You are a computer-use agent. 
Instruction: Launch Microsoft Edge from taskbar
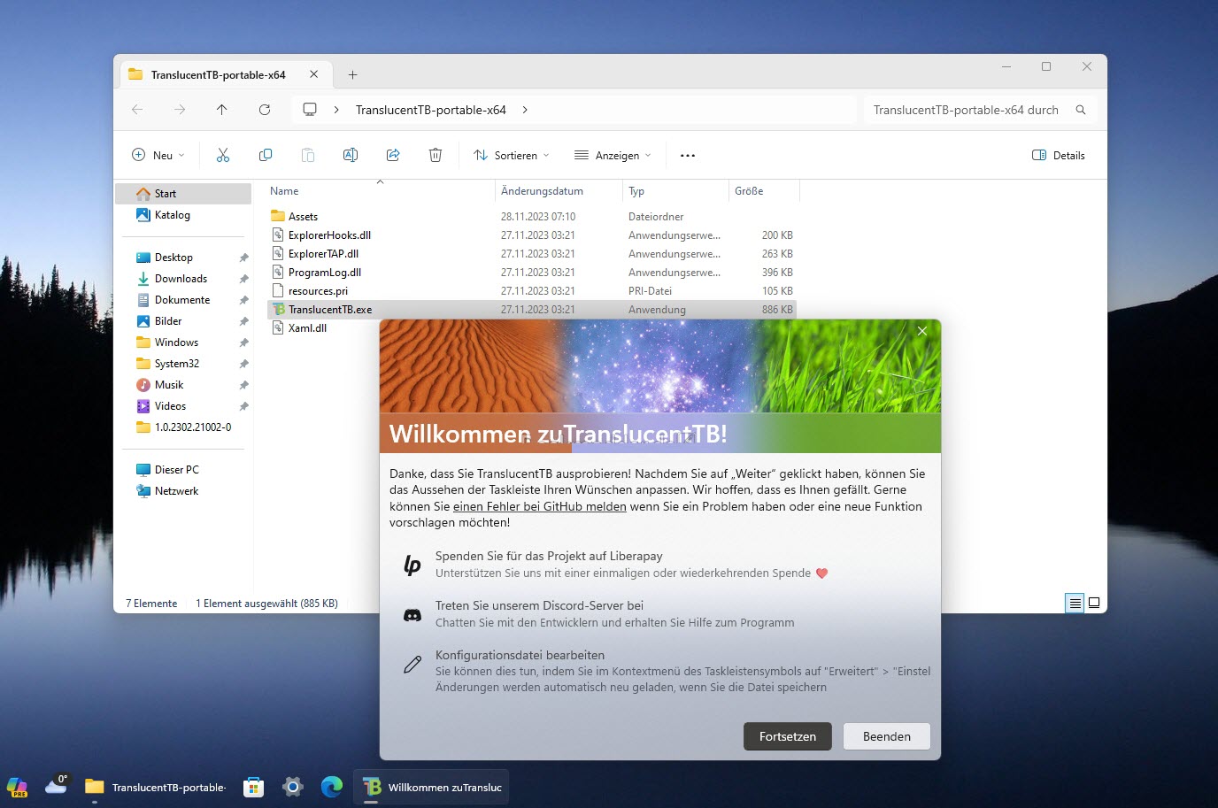click(332, 787)
